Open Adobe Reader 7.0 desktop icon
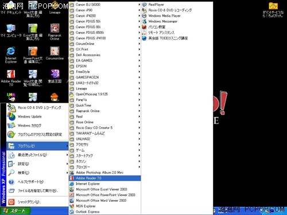This screenshot has height=215, width=287. [x=11, y=78]
